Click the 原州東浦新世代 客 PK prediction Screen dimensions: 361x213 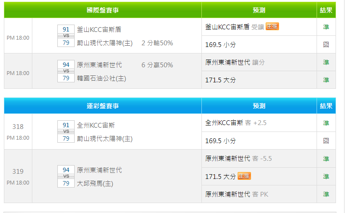[x=237, y=194]
